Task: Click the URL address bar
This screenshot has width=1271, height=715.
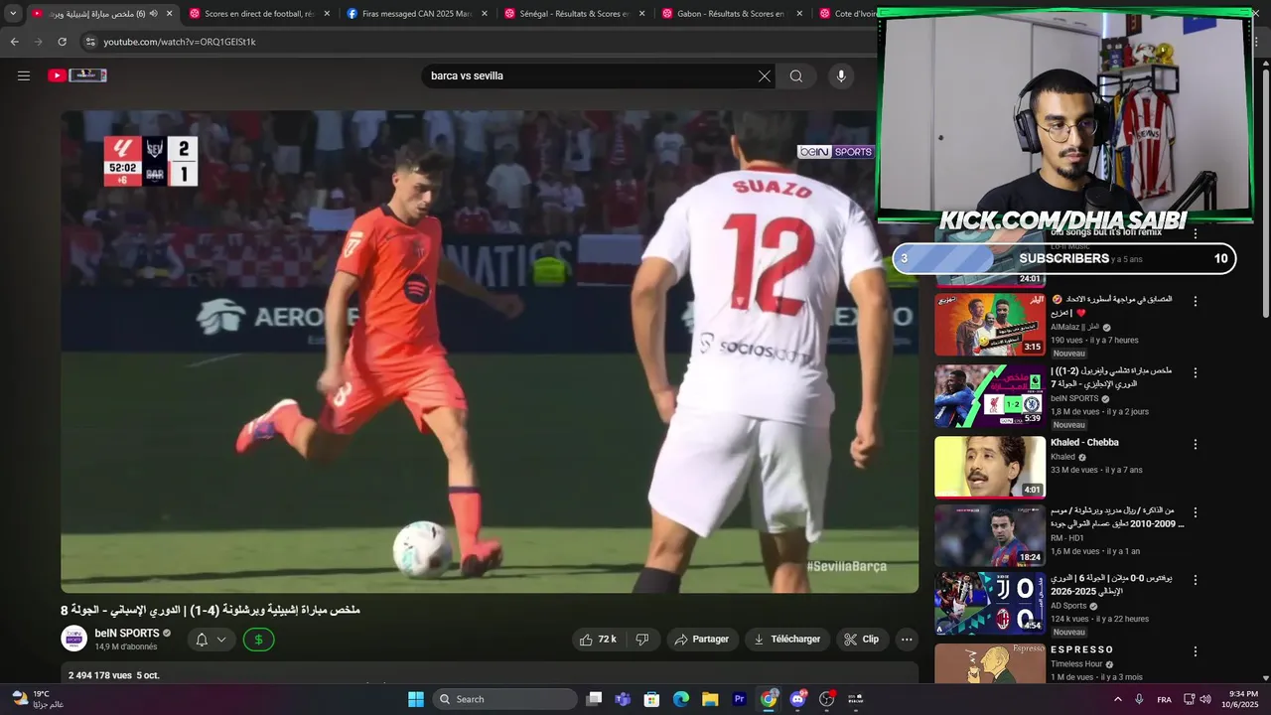Action: point(477,42)
